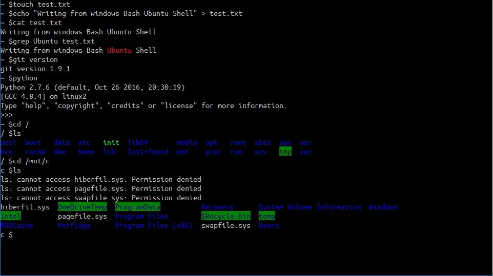Select the highlighted 'Intel' folder name
Viewport: 493px width, 276px height.
click(11, 216)
